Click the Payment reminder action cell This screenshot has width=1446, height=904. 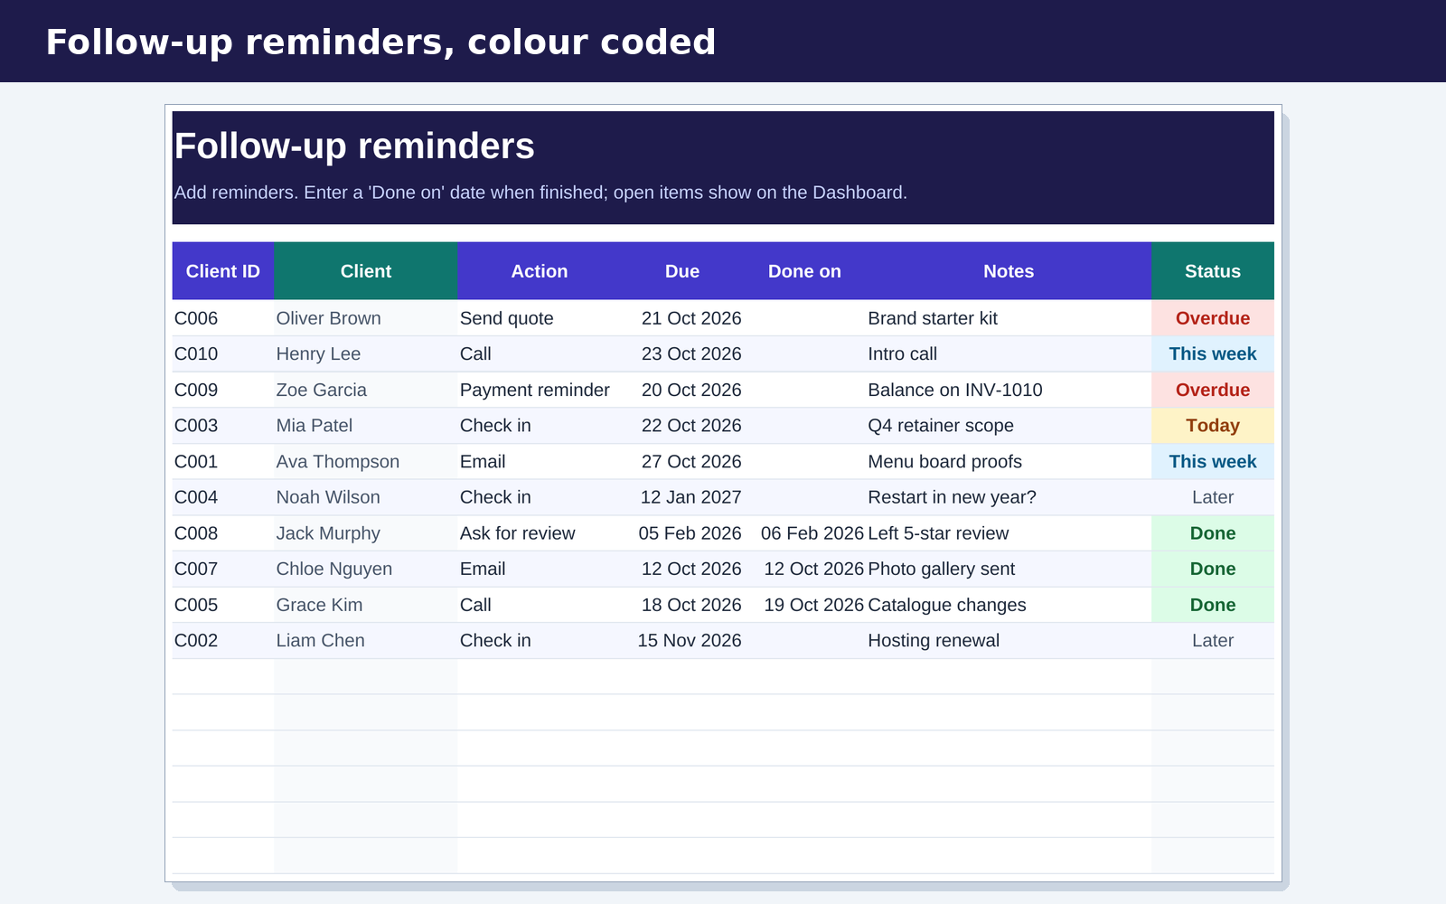540,390
